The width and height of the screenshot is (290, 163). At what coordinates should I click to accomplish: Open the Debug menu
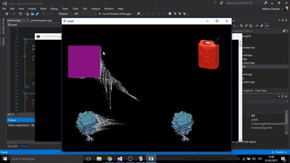pos(54,9)
